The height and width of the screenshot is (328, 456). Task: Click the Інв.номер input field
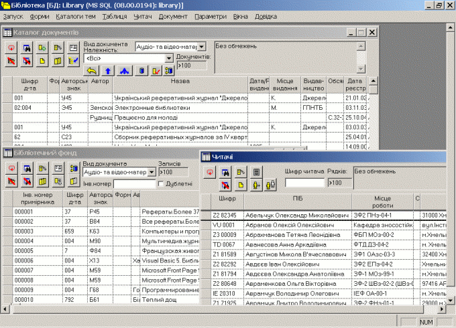(134, 183)
